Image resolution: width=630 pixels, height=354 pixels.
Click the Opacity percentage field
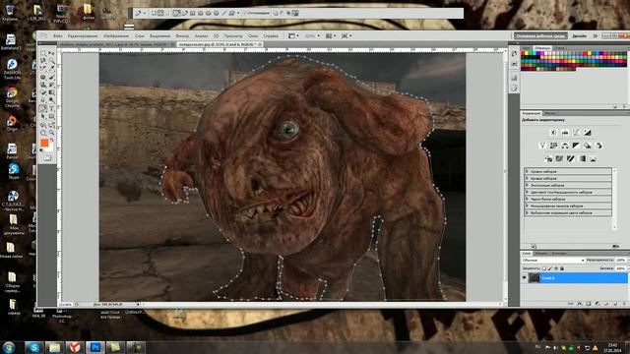(x=621, y=260)
